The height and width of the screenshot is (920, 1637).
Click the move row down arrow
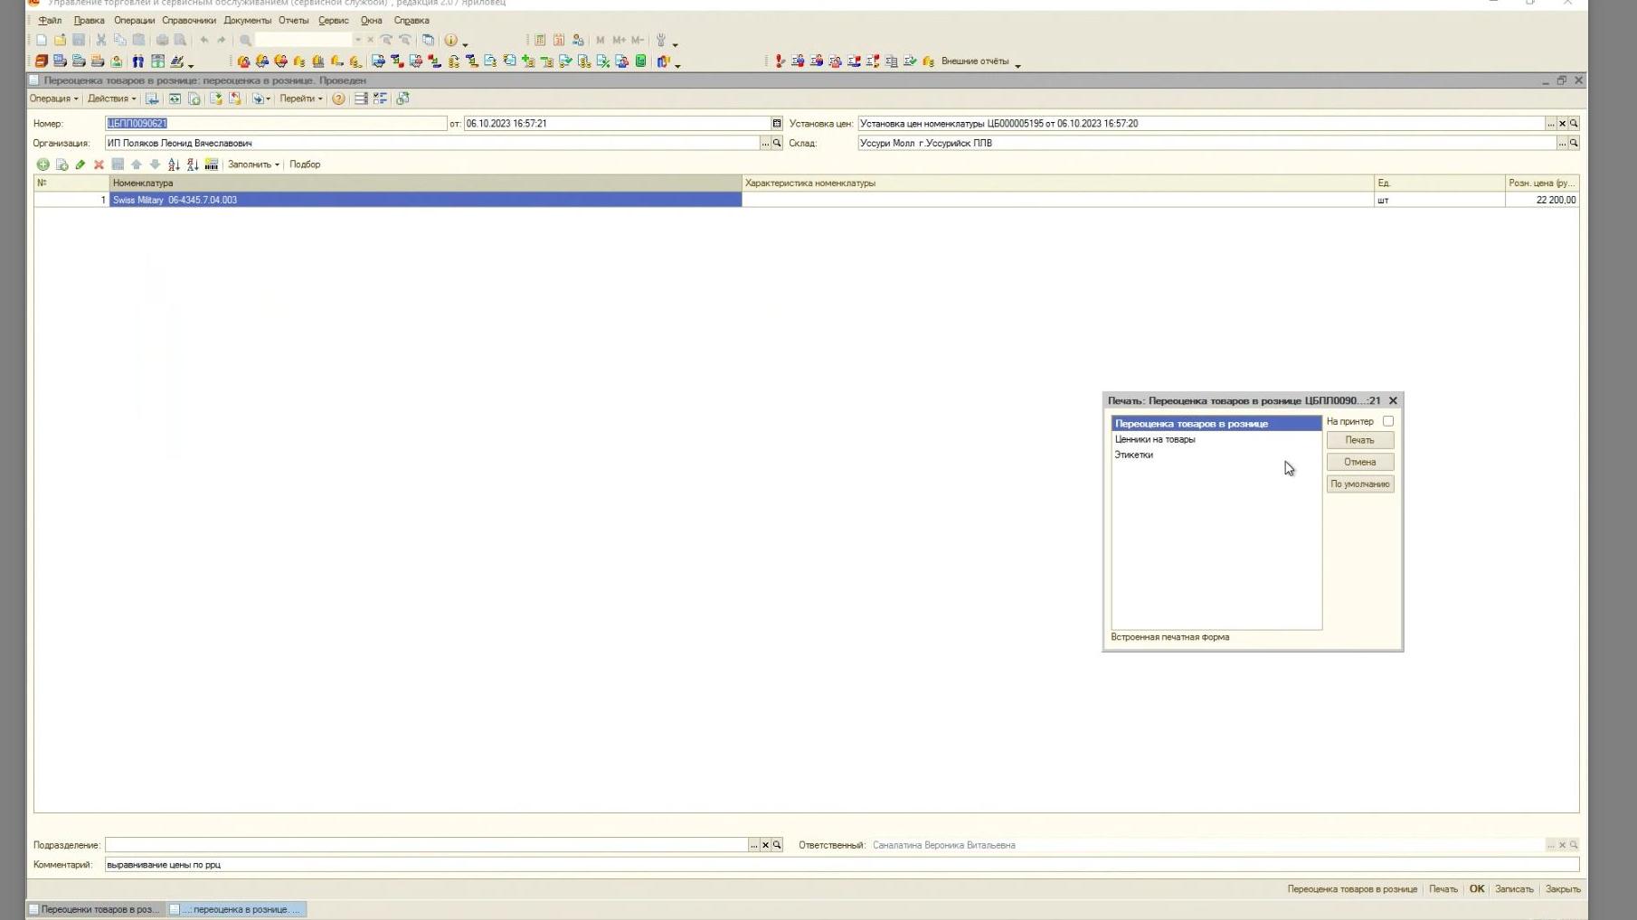155,164
